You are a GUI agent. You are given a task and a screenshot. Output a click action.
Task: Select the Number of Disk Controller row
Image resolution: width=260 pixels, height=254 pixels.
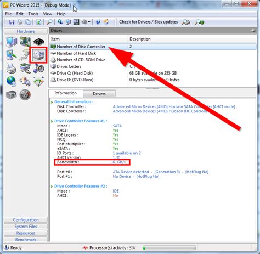(153, 47)
